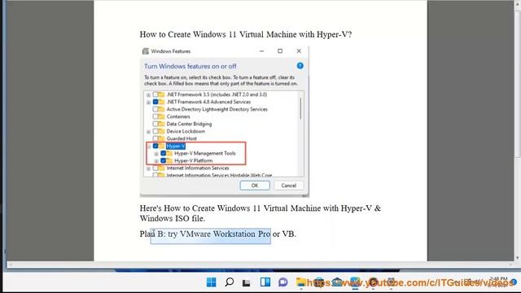The height and width of the screenshot is (293, 521).
Task: Expand the Internet Information Services node
Action: coord(148,168)
